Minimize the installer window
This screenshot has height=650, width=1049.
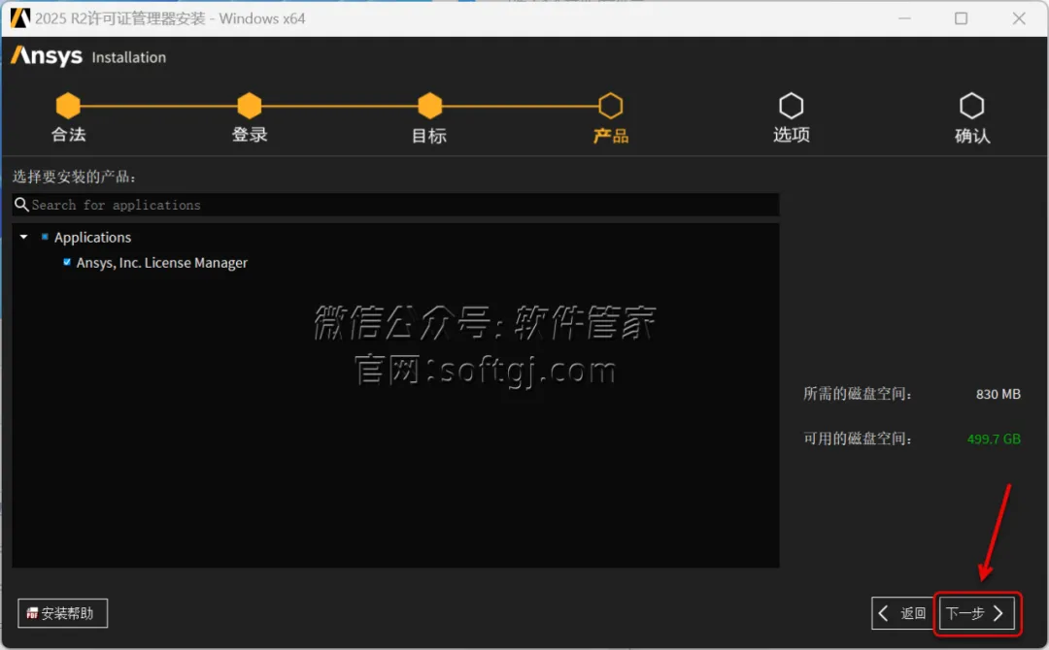[x=904, y=18]
